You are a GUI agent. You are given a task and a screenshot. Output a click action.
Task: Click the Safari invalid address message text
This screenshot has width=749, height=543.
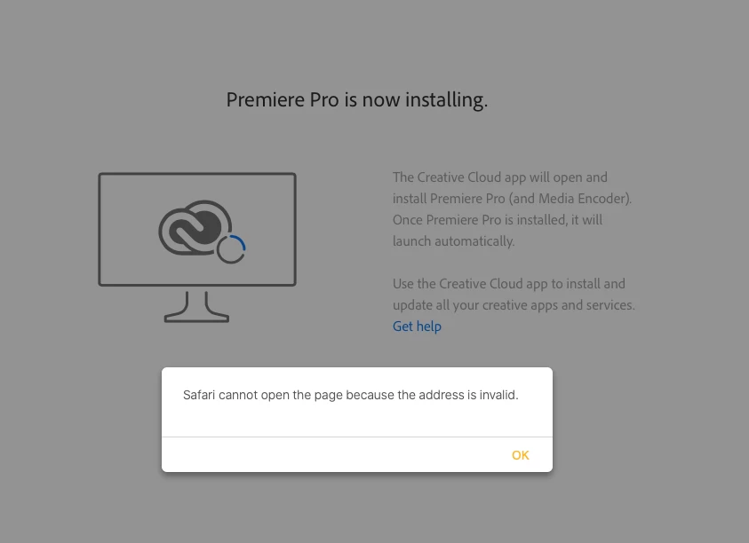350,395
